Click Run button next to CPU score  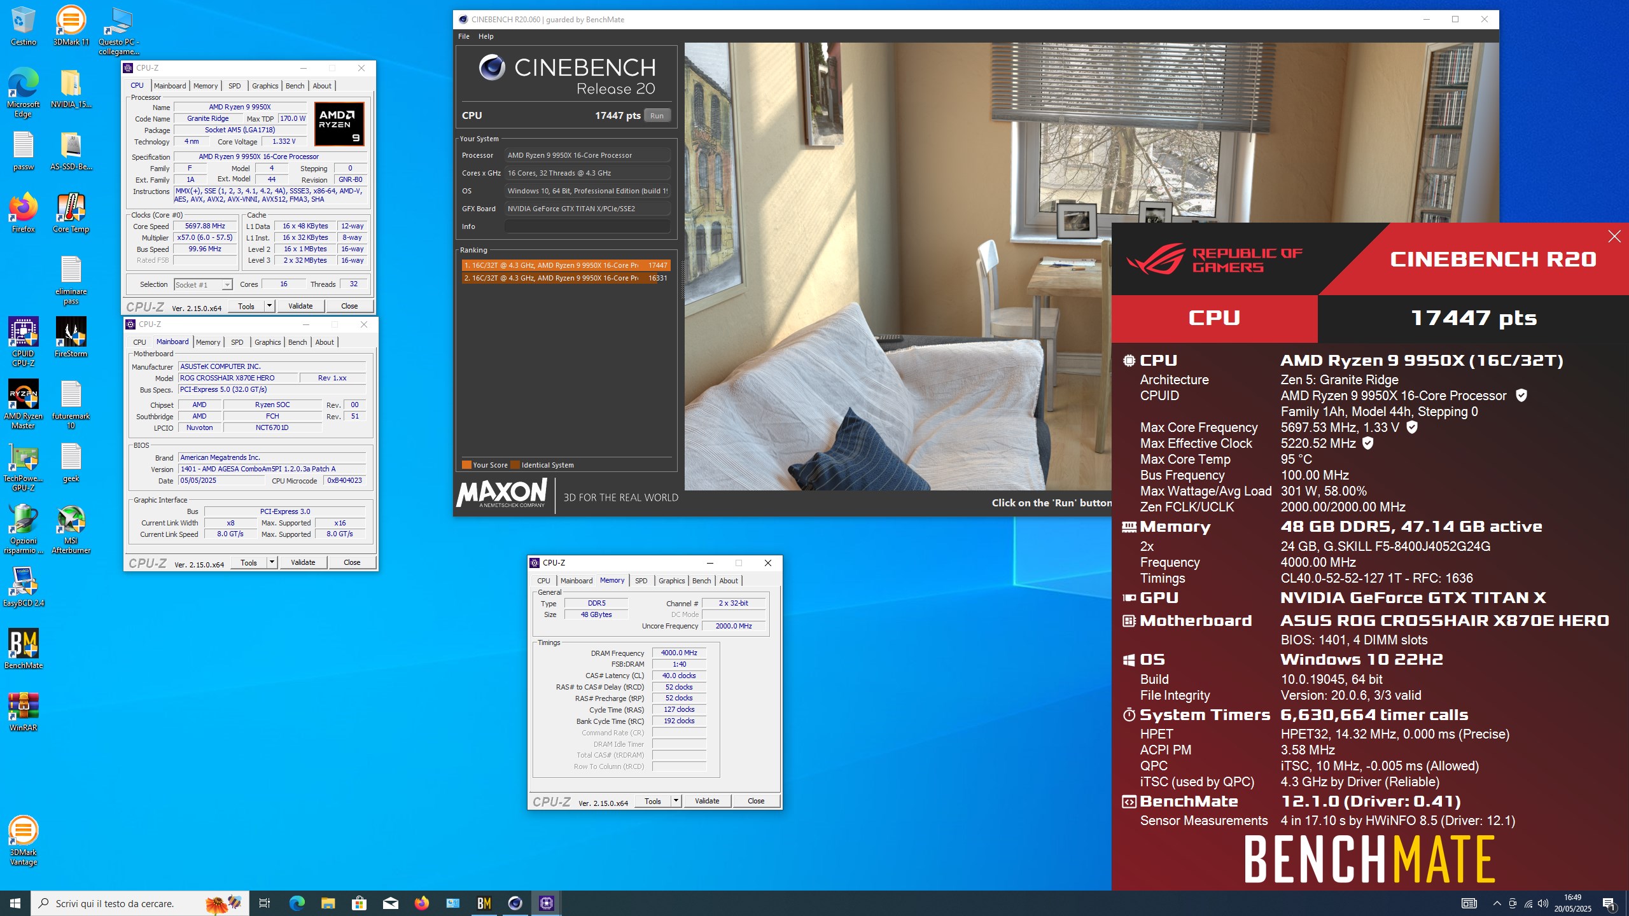pyautogui.click(x=657, y=116)
